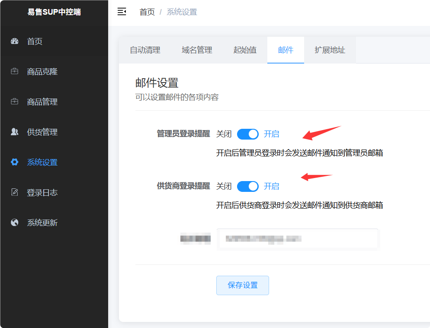The image size is (430, 328).
Task: Open the 域名管理 tab
Action: (x=197, y=50)
